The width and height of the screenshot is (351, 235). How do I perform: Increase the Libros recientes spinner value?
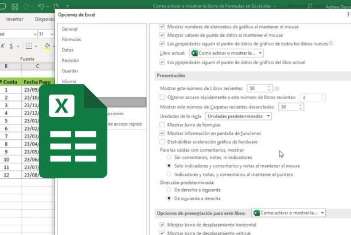(270, 87)
